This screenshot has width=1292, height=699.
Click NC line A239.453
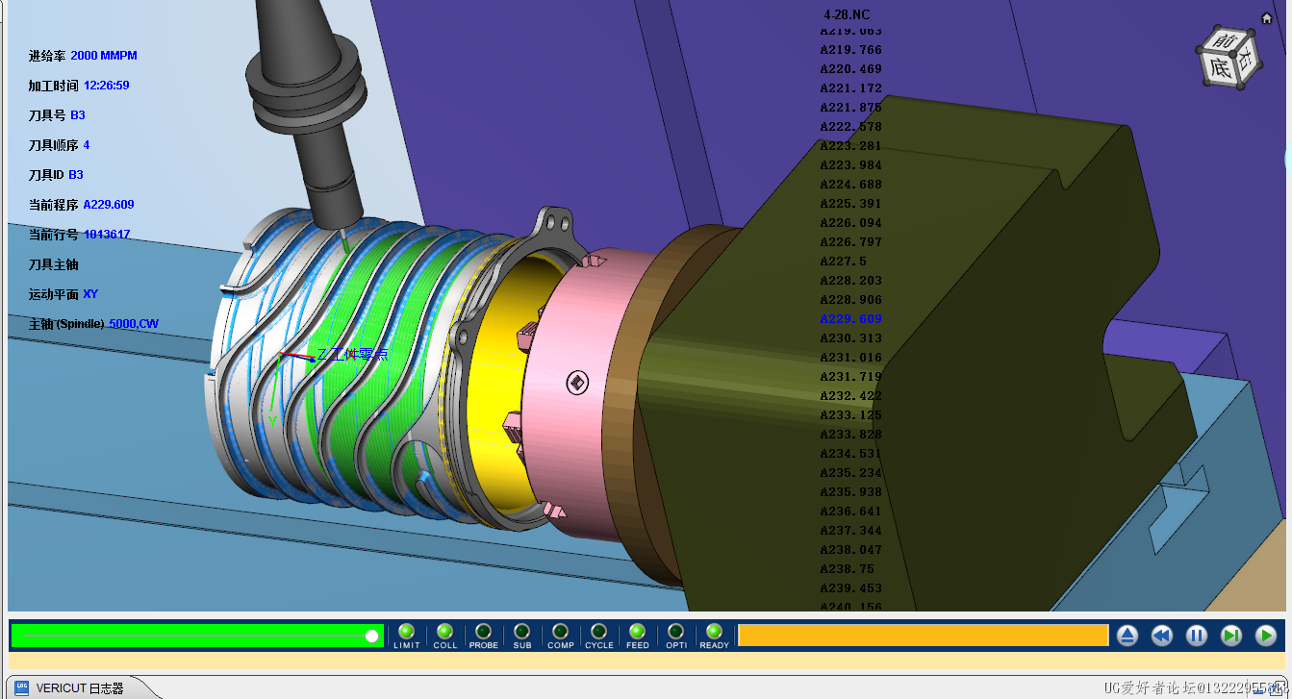[850, 588]
